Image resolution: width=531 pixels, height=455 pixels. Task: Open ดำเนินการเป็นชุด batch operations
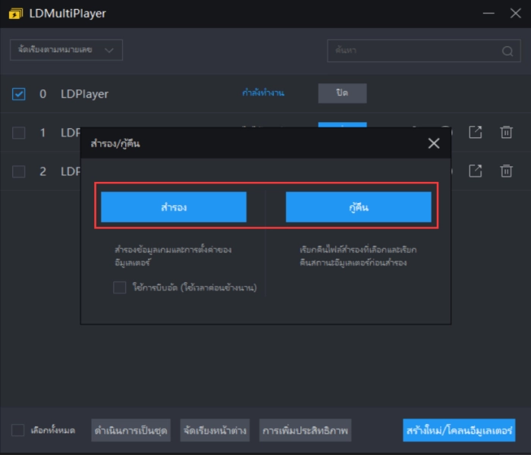(130, 430)
